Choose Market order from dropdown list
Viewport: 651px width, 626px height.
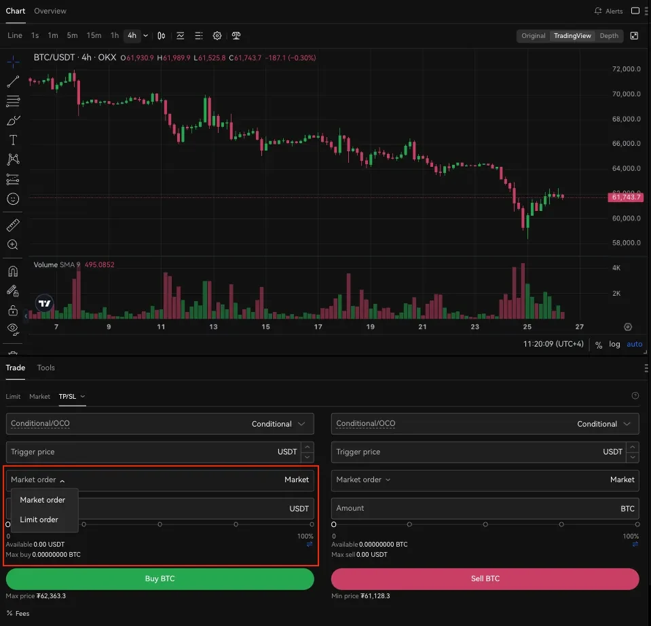coord(42,500)
